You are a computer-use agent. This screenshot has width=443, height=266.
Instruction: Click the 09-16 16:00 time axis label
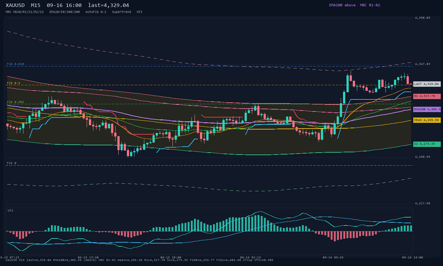[x=413, y=257]
